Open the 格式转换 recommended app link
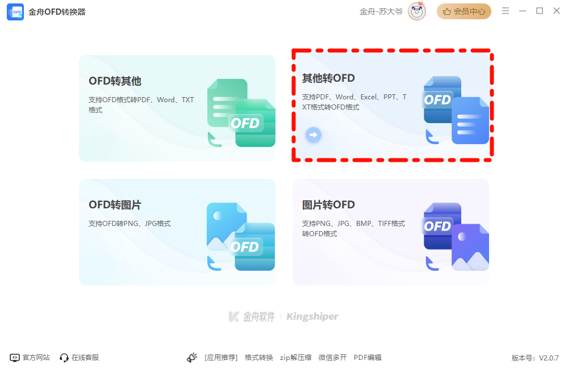The width and height of the screenshot is (568, 369). click(258, 358)
